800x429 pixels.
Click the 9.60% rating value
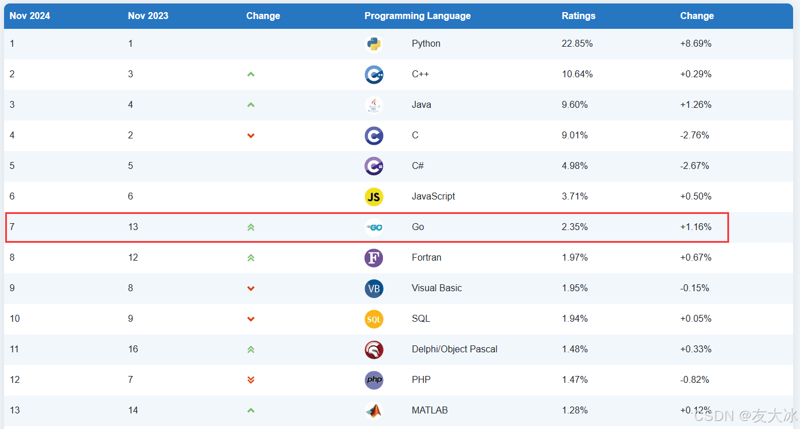click(575, 105)
